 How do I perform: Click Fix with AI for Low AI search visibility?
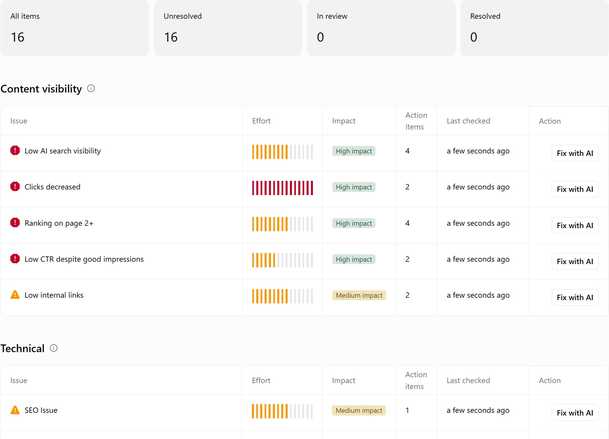click(x=575, y=153)
